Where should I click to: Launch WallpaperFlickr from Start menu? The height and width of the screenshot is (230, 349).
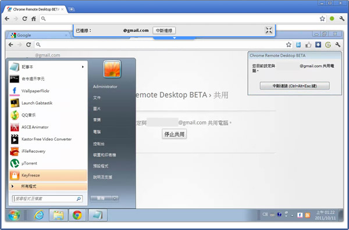click(x=48, y=91)
